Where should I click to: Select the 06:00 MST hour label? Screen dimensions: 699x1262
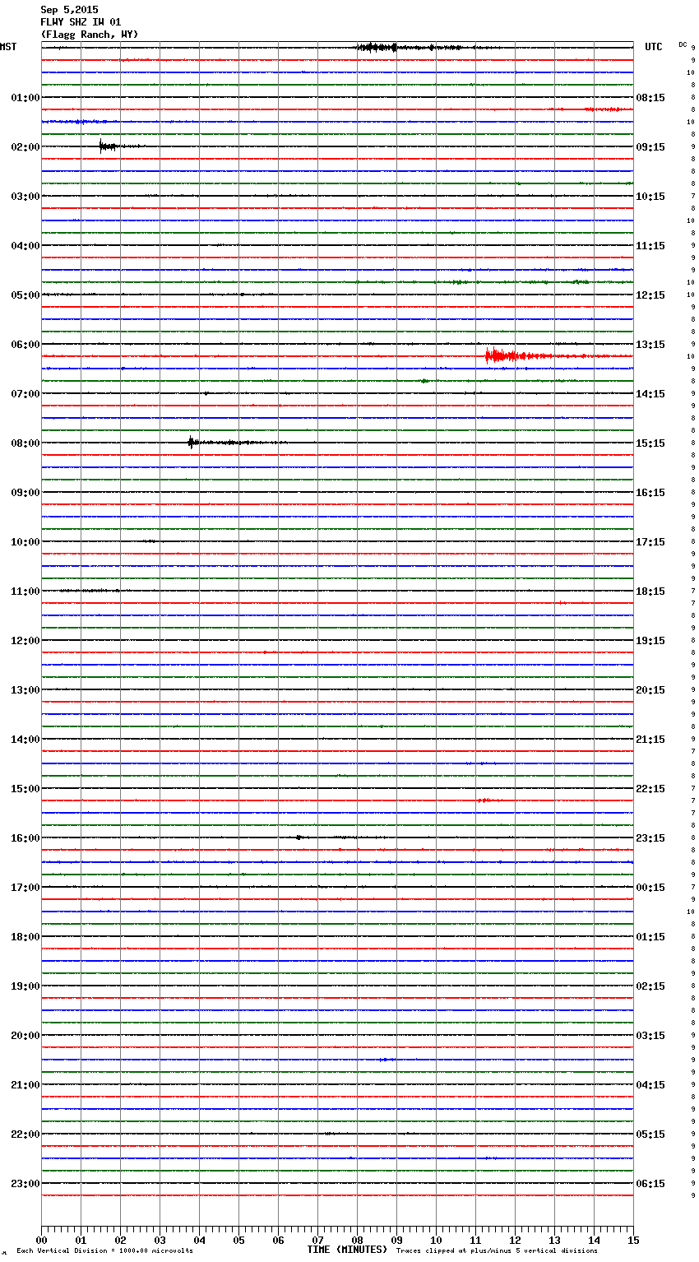[x=25, y=345]
